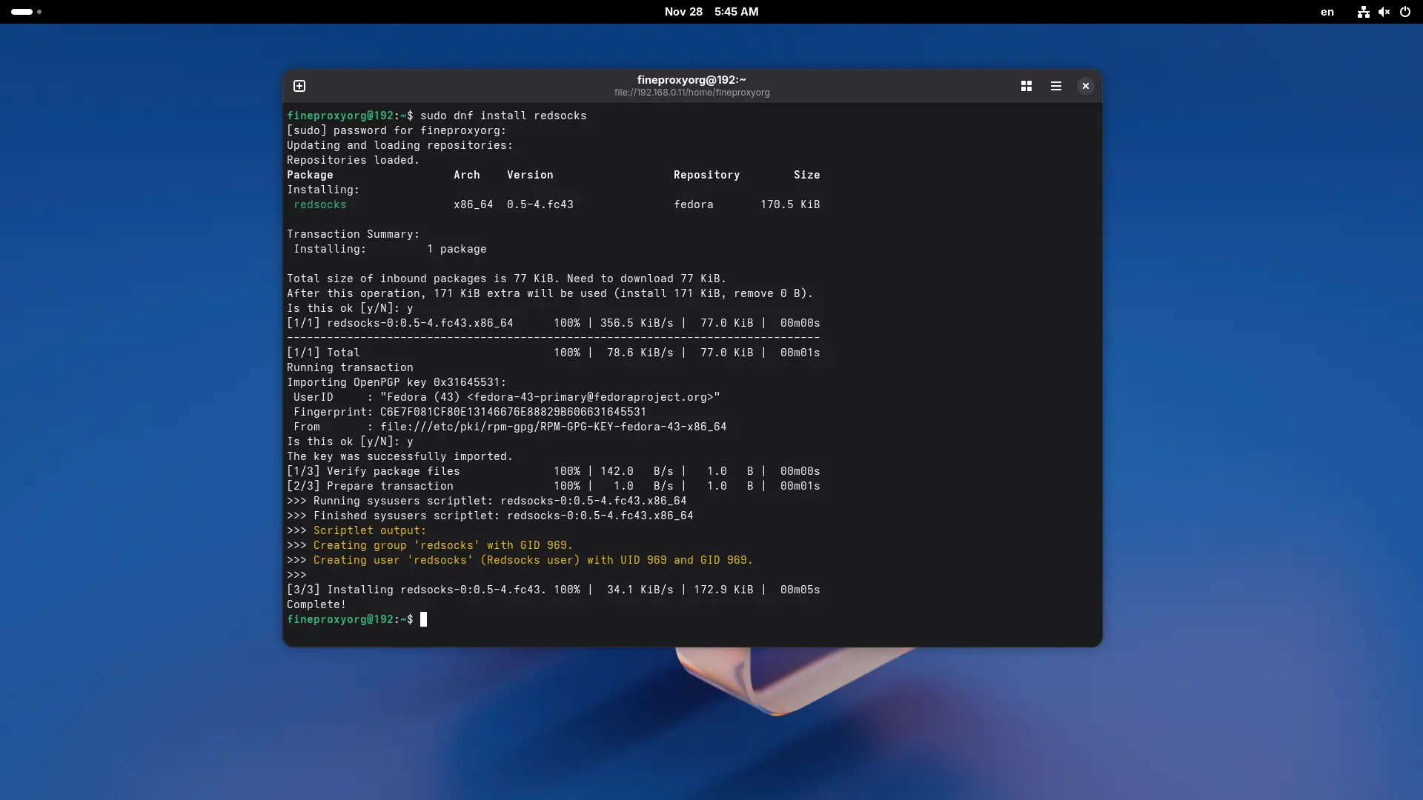Open the terminal hamburger menu
Screen dimensions: 1423x800
coord(1056,86)
